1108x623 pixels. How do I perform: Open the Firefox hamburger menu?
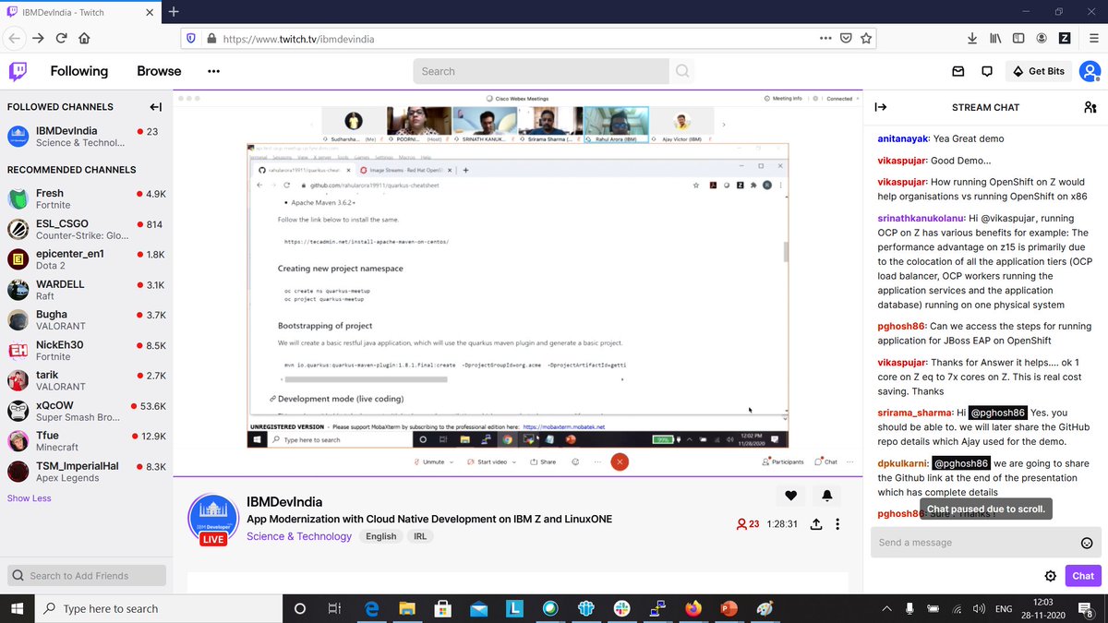click(x=1092, y=39)
